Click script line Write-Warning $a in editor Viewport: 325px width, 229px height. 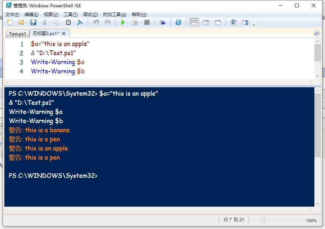58,62
